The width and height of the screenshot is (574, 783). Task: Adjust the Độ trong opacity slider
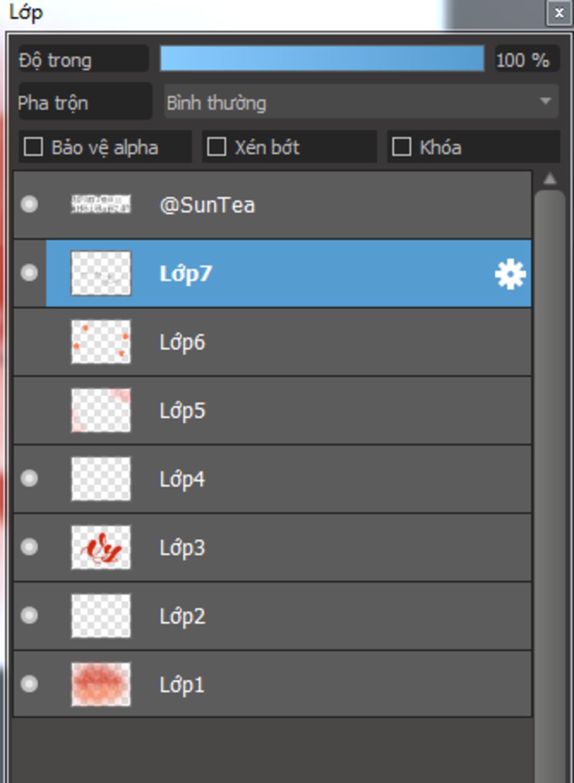322,59
